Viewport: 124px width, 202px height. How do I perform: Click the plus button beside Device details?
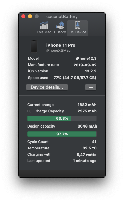pos(91,87)
